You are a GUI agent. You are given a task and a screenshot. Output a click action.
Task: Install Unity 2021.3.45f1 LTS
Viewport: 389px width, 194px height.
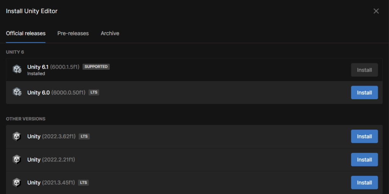point(364,183)
